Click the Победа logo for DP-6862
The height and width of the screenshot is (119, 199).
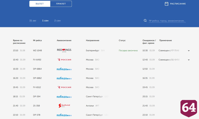(64, 78)
